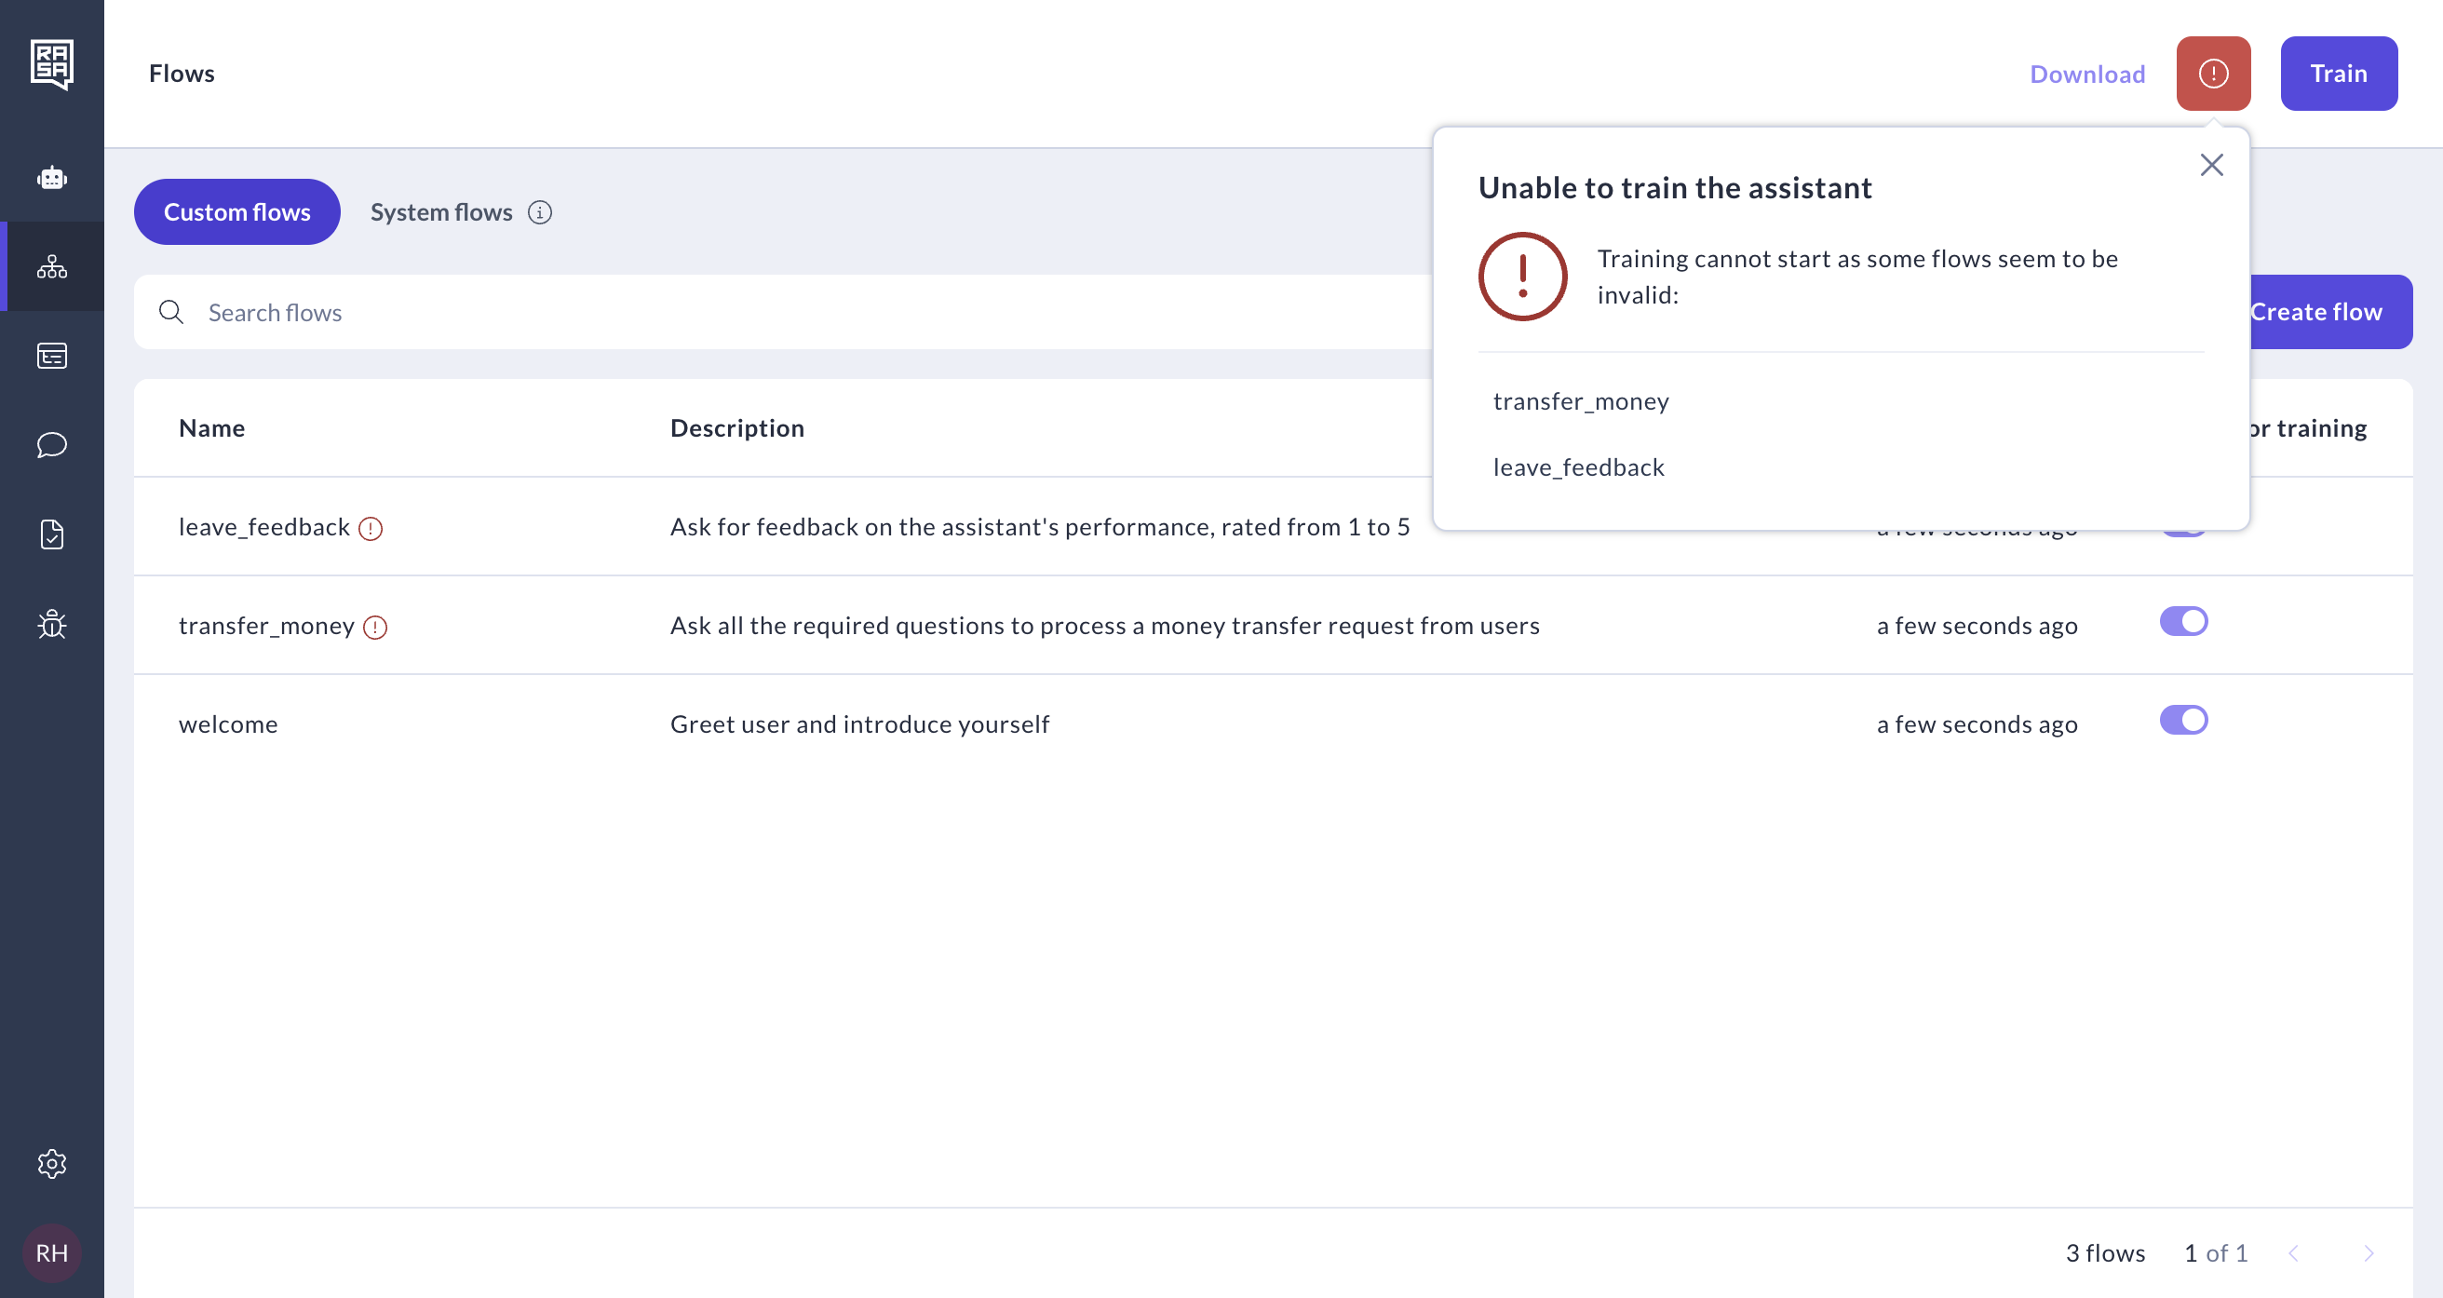This screenshot has height=1298, width=2443.
Task: Click the transfer_money description text
Action: 1105,626
